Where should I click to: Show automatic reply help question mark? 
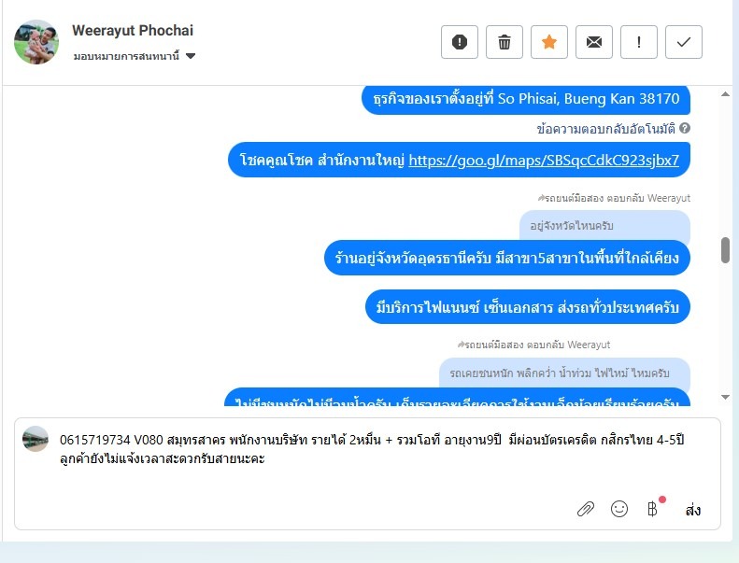[x=685, y=128]
